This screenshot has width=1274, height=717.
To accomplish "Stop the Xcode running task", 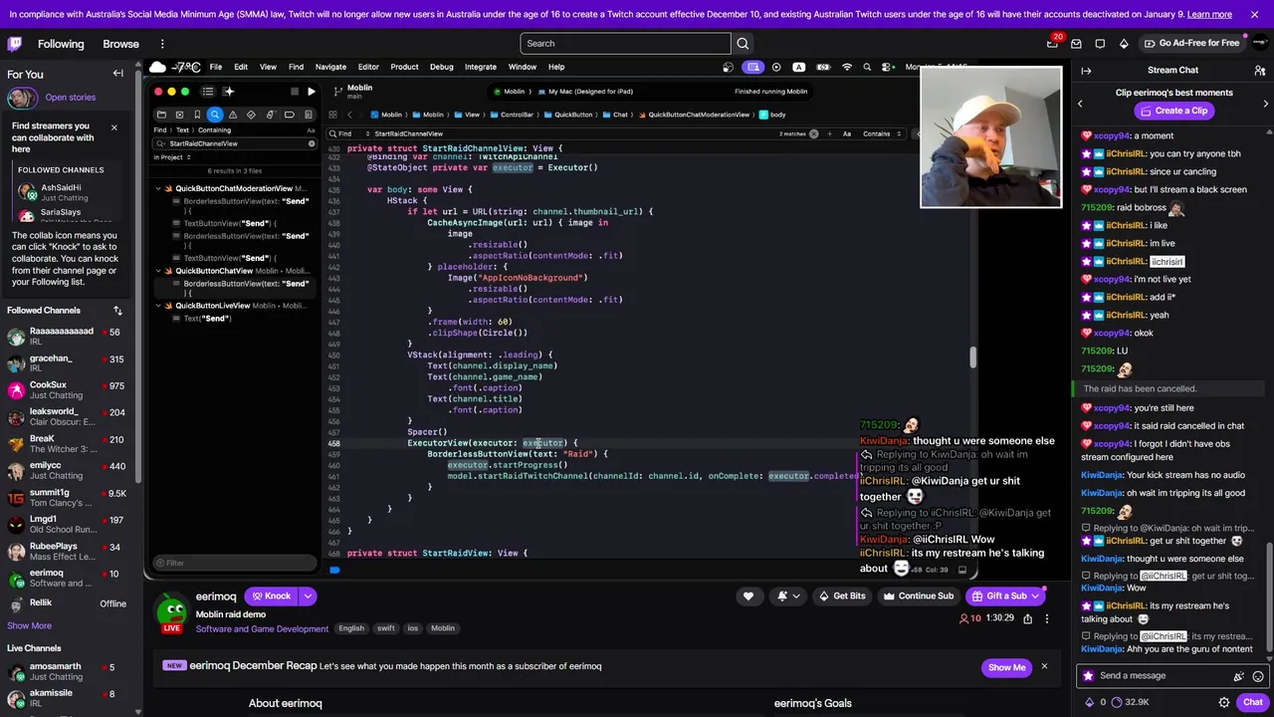I will point(294,92).
